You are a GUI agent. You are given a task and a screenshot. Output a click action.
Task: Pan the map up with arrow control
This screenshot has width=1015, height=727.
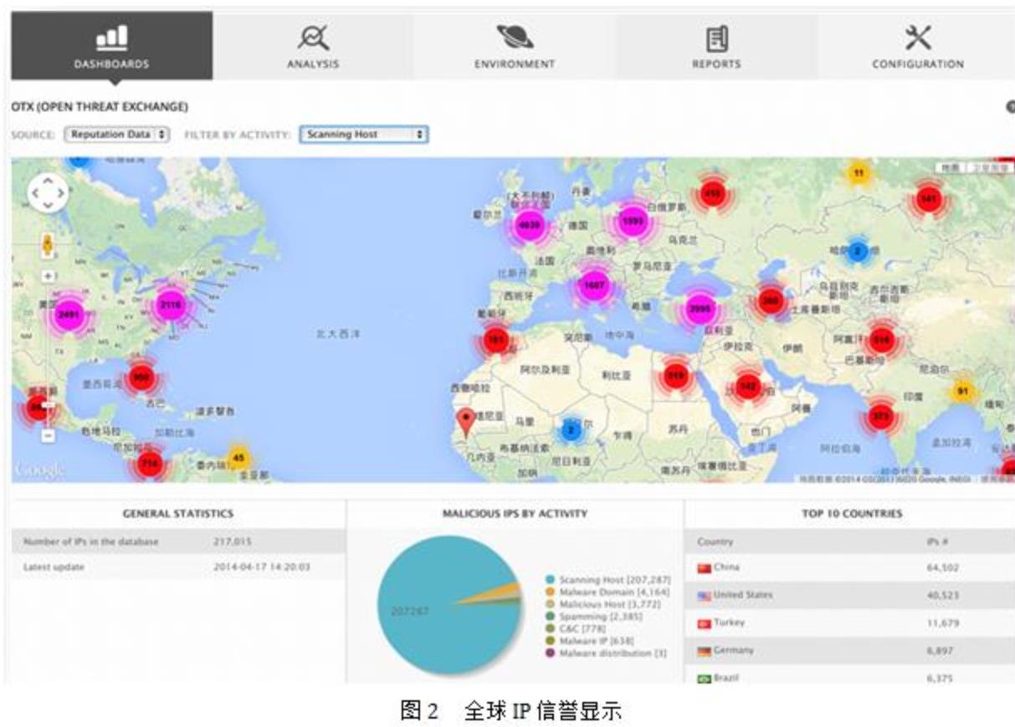[48, 180]
